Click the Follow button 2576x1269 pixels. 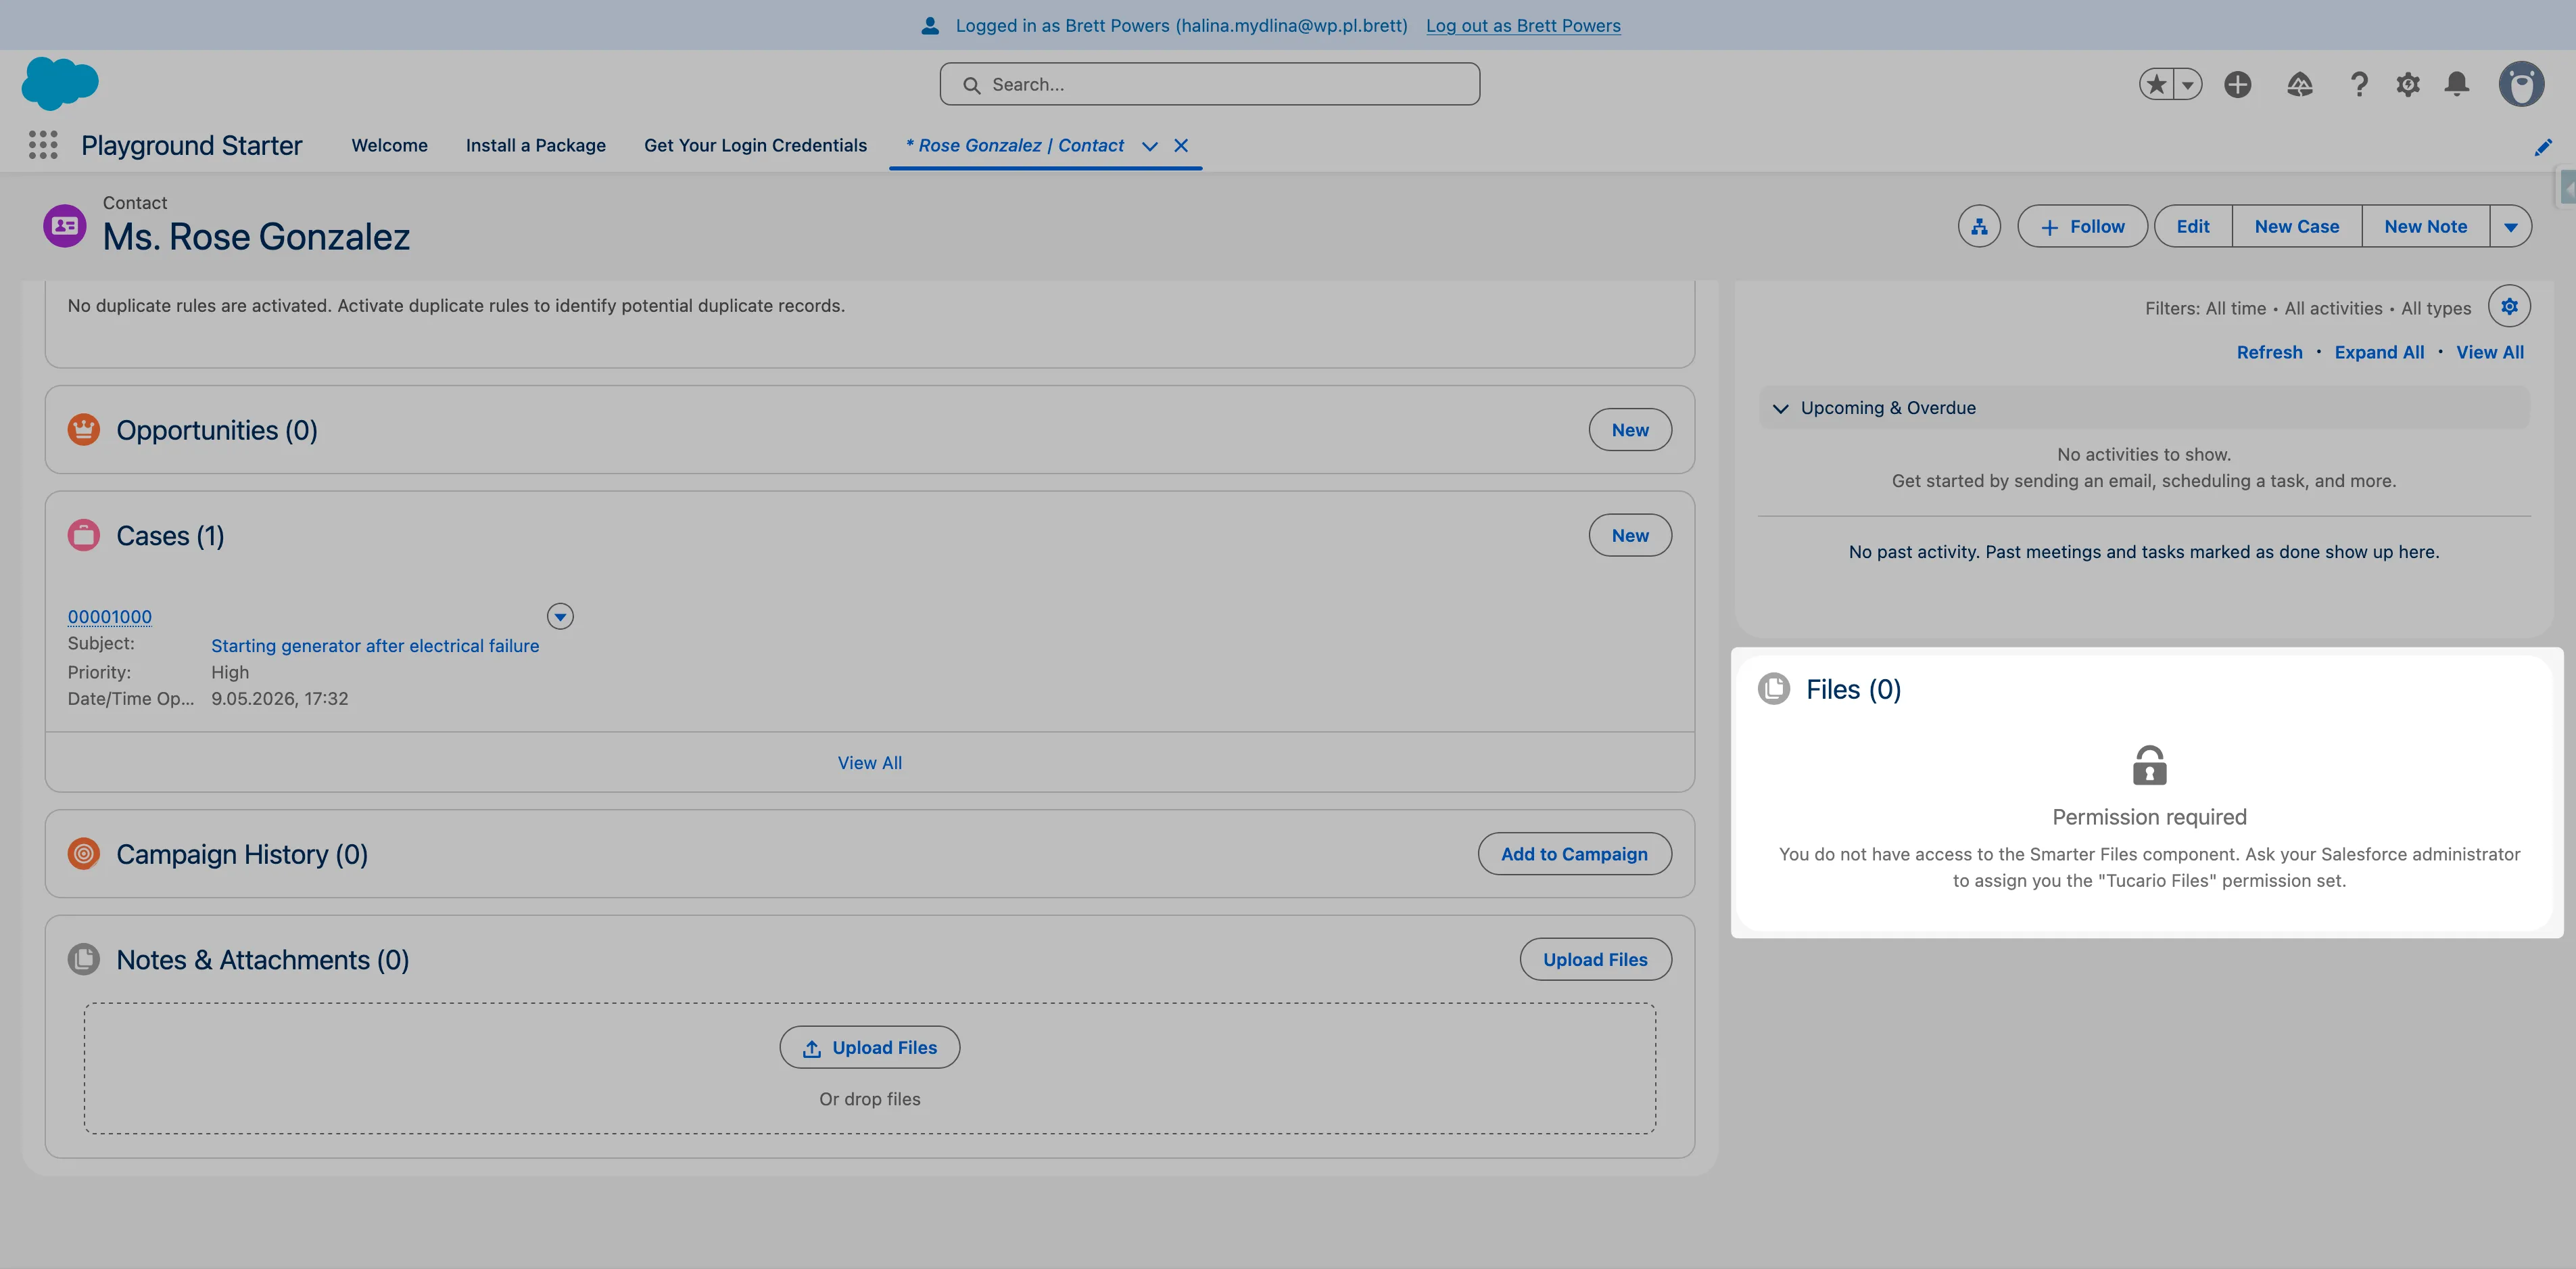click(x=2082, y=226)
